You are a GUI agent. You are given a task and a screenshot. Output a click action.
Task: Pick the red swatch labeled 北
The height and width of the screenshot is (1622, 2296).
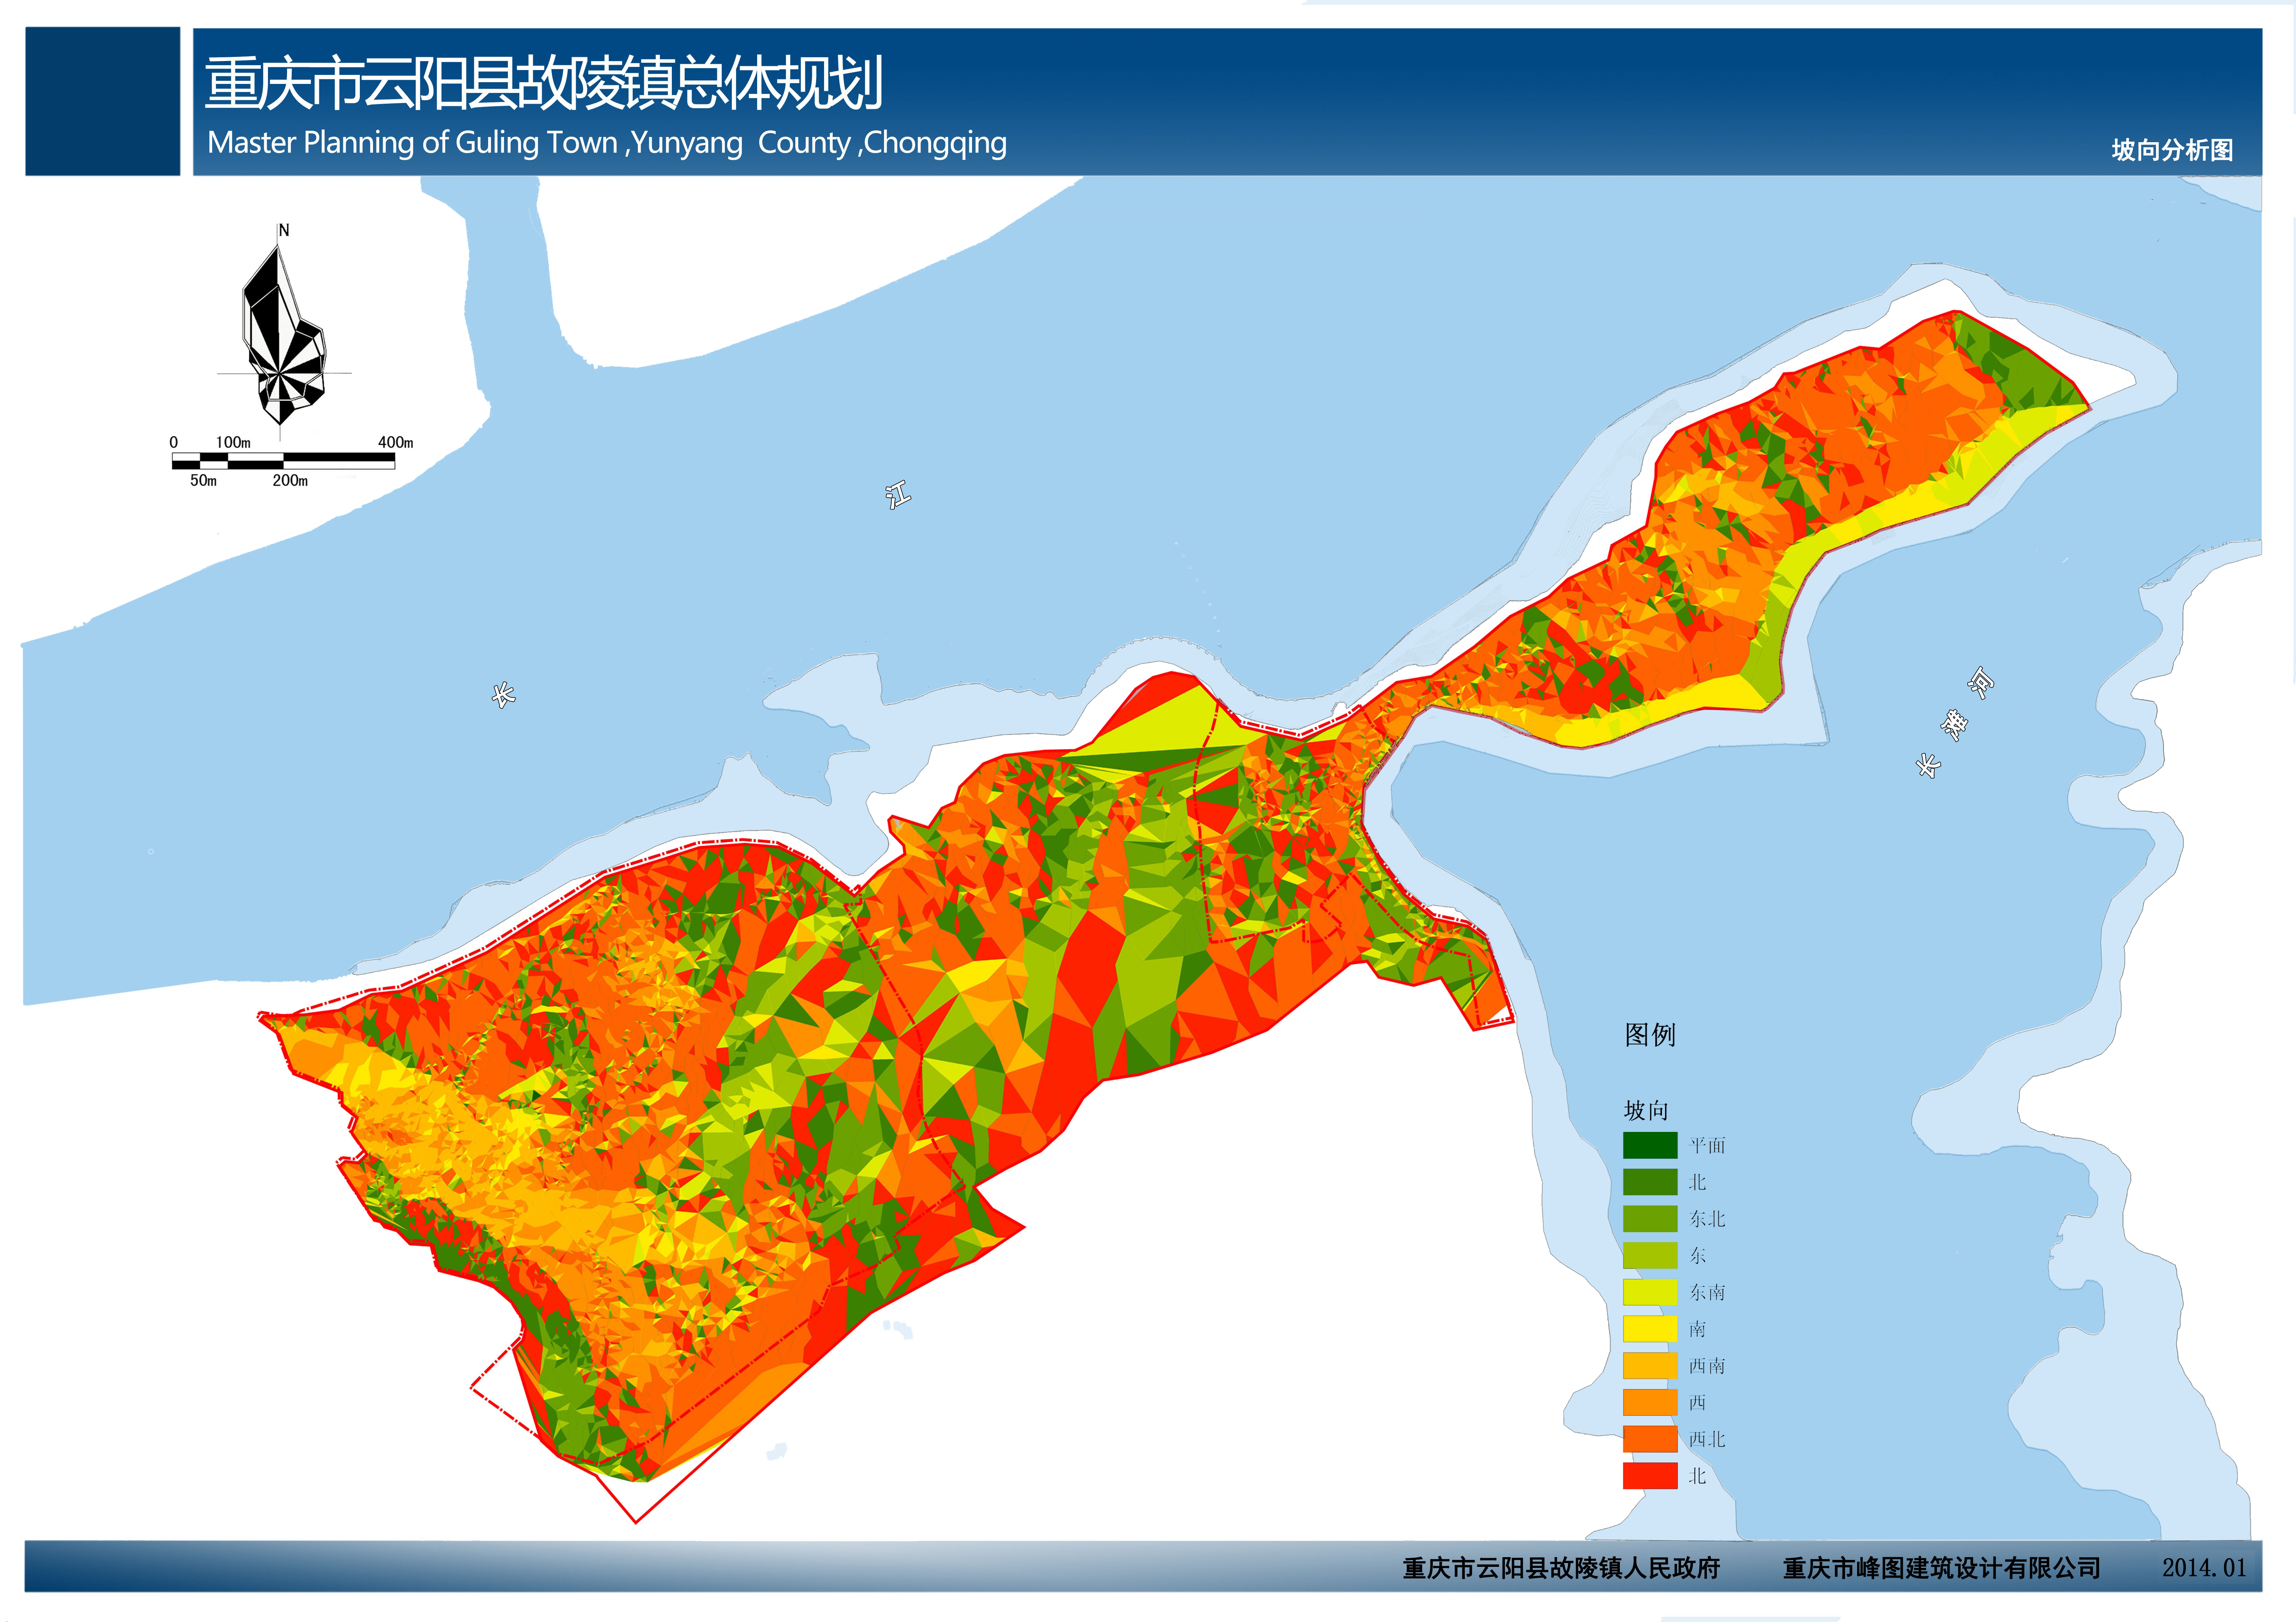[1650, 1476]
